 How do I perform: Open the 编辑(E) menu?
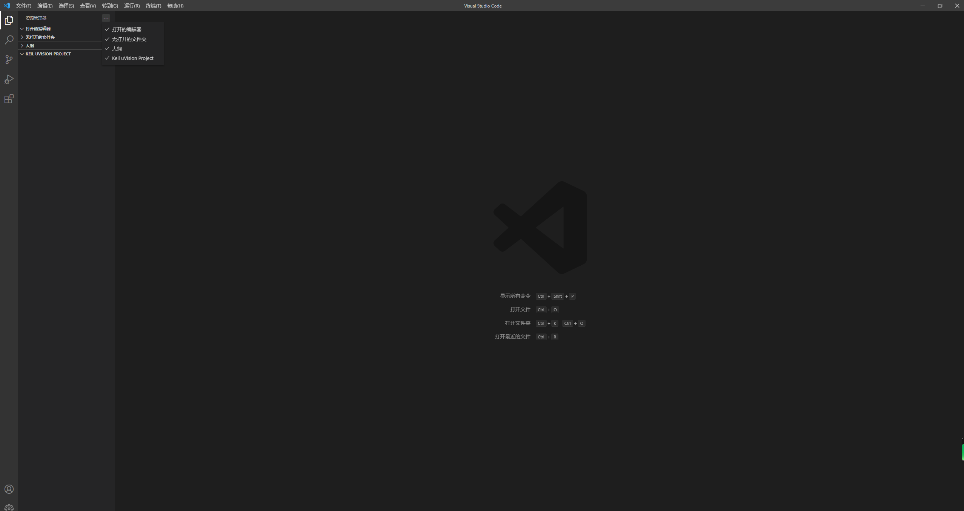45,6
